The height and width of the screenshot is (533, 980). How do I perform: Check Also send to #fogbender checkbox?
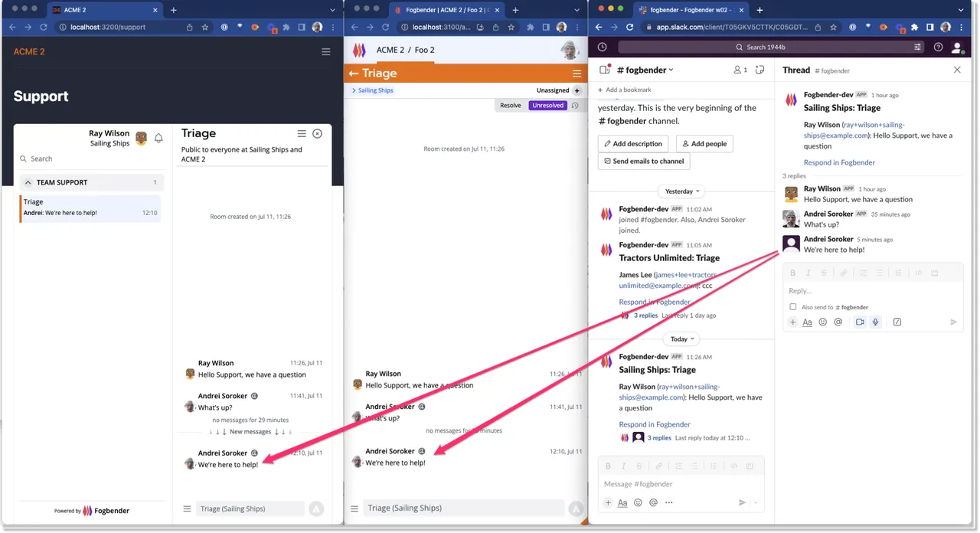point(793,307)
